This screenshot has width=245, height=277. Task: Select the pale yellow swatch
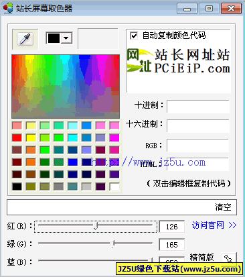coord(31,125)
